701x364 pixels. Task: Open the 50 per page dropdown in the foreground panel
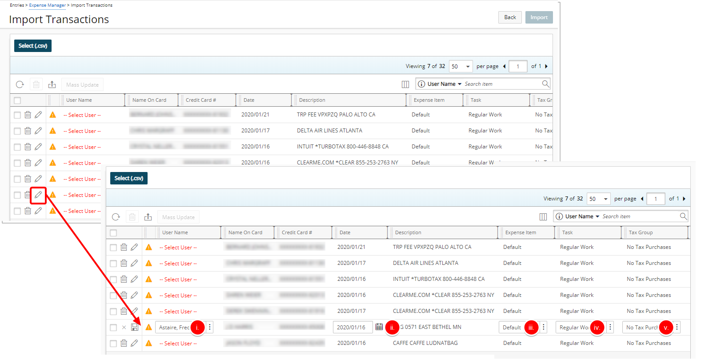(x=599, y=199)
